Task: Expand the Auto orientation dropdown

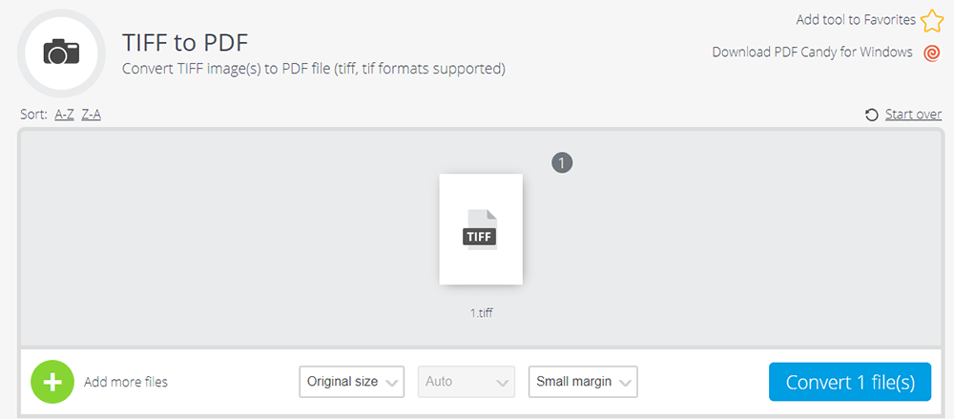Action: [x=467, y=382]
